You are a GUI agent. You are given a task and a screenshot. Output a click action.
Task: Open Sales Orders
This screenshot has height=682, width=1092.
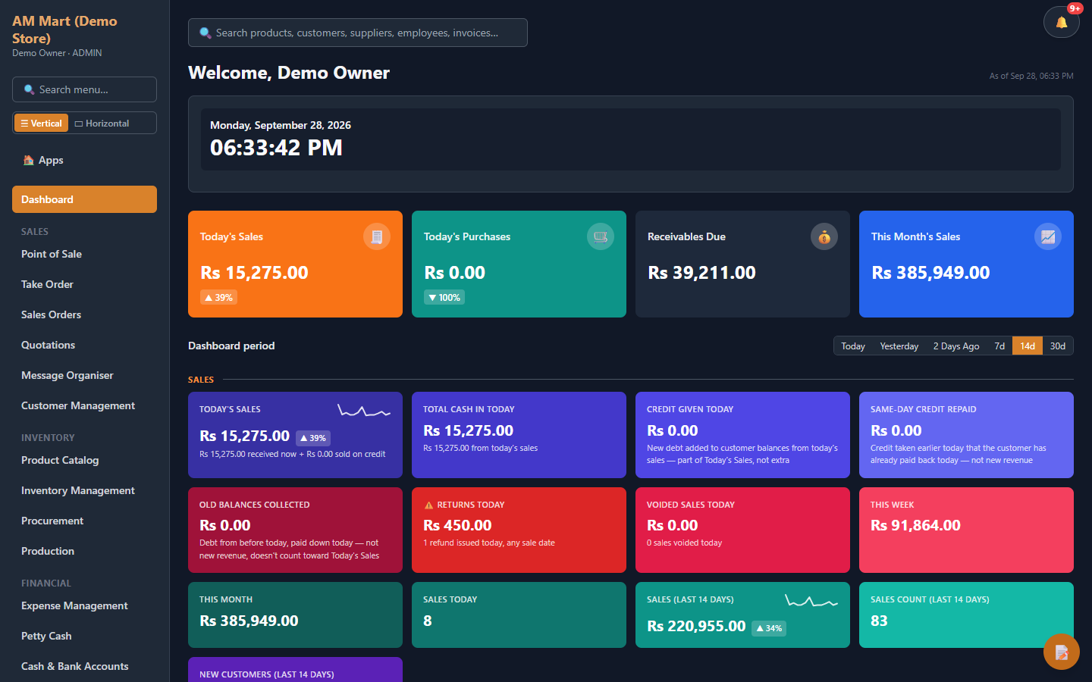[x=84, y=314]
